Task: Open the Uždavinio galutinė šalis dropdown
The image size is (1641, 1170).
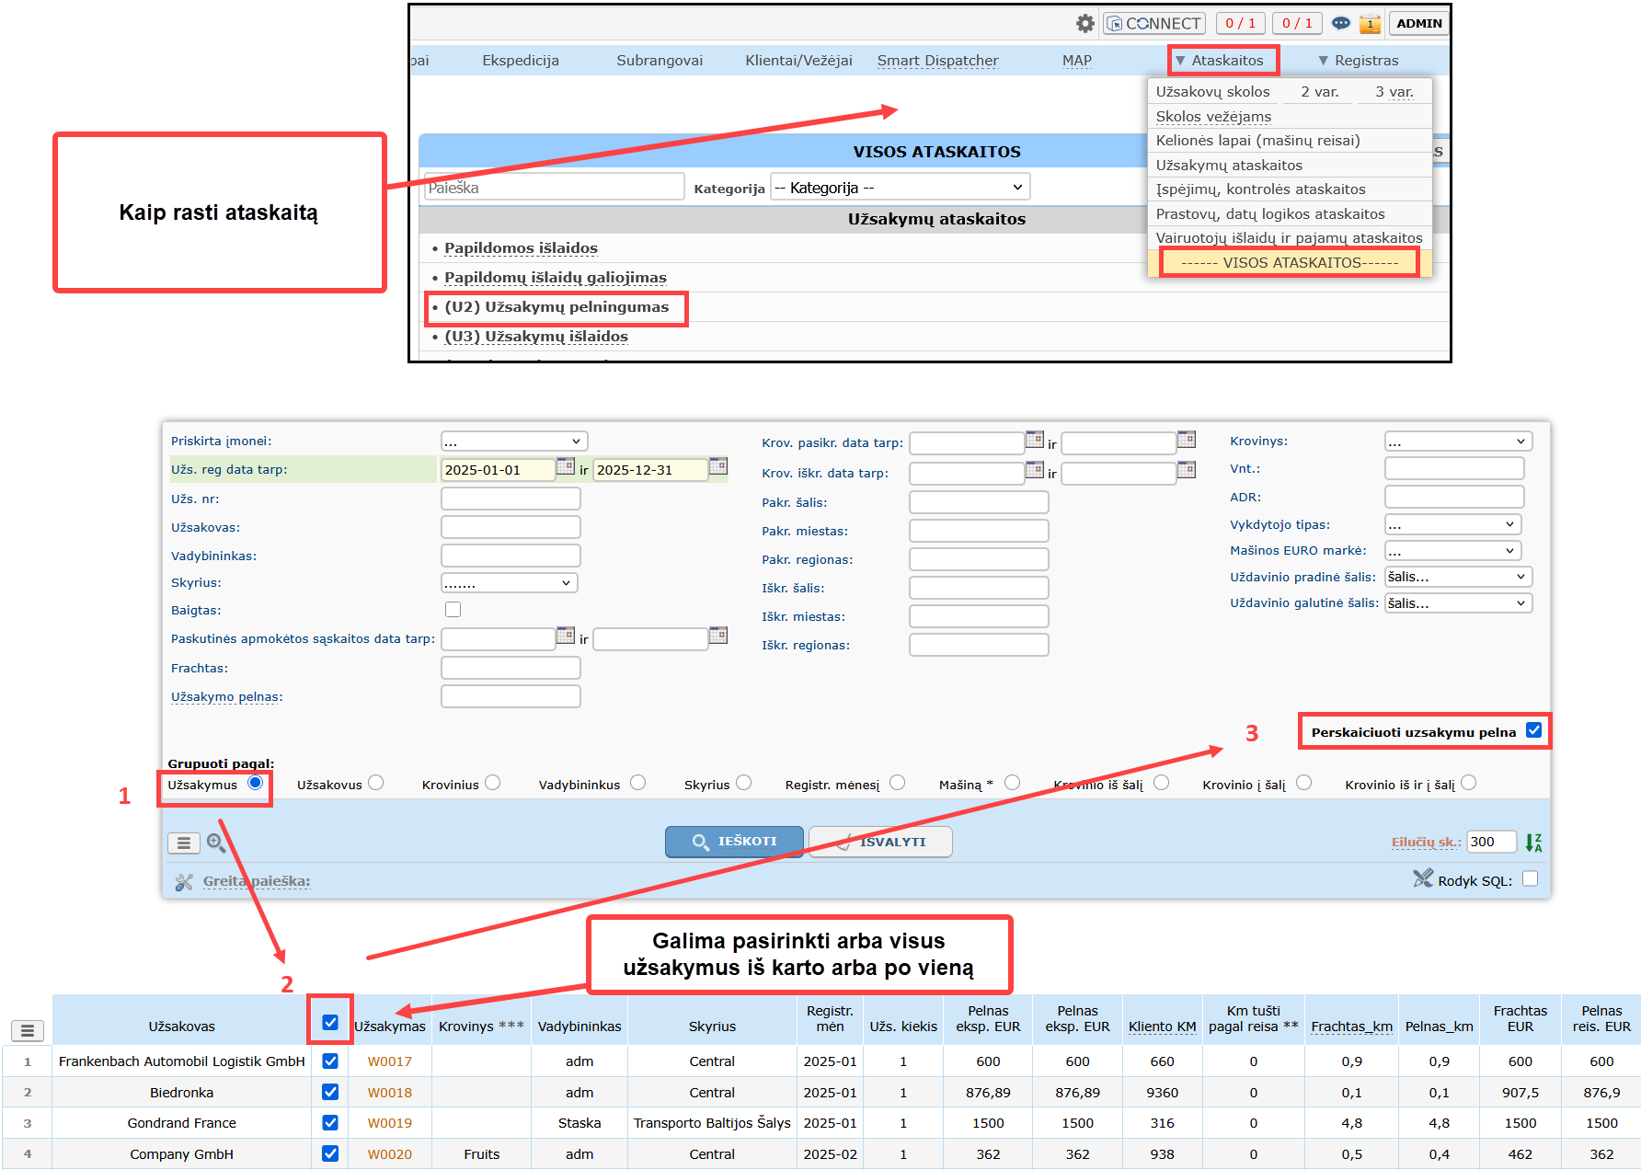Action: click(1458, 603)
